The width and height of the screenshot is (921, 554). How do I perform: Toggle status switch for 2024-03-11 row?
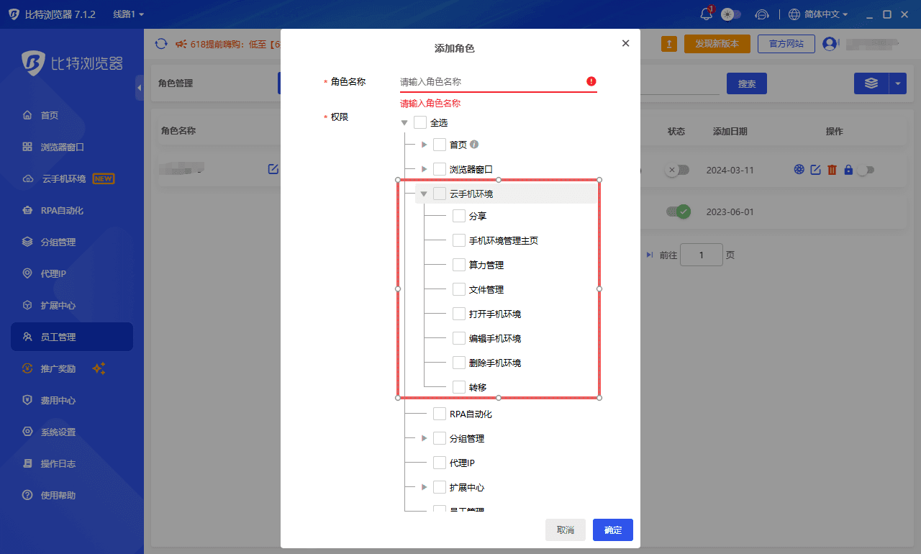[x=677, y=170]
